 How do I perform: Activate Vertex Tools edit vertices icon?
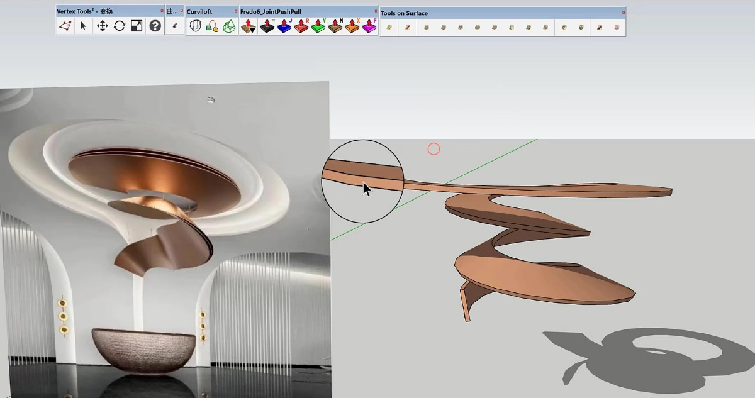click(65, 26)
